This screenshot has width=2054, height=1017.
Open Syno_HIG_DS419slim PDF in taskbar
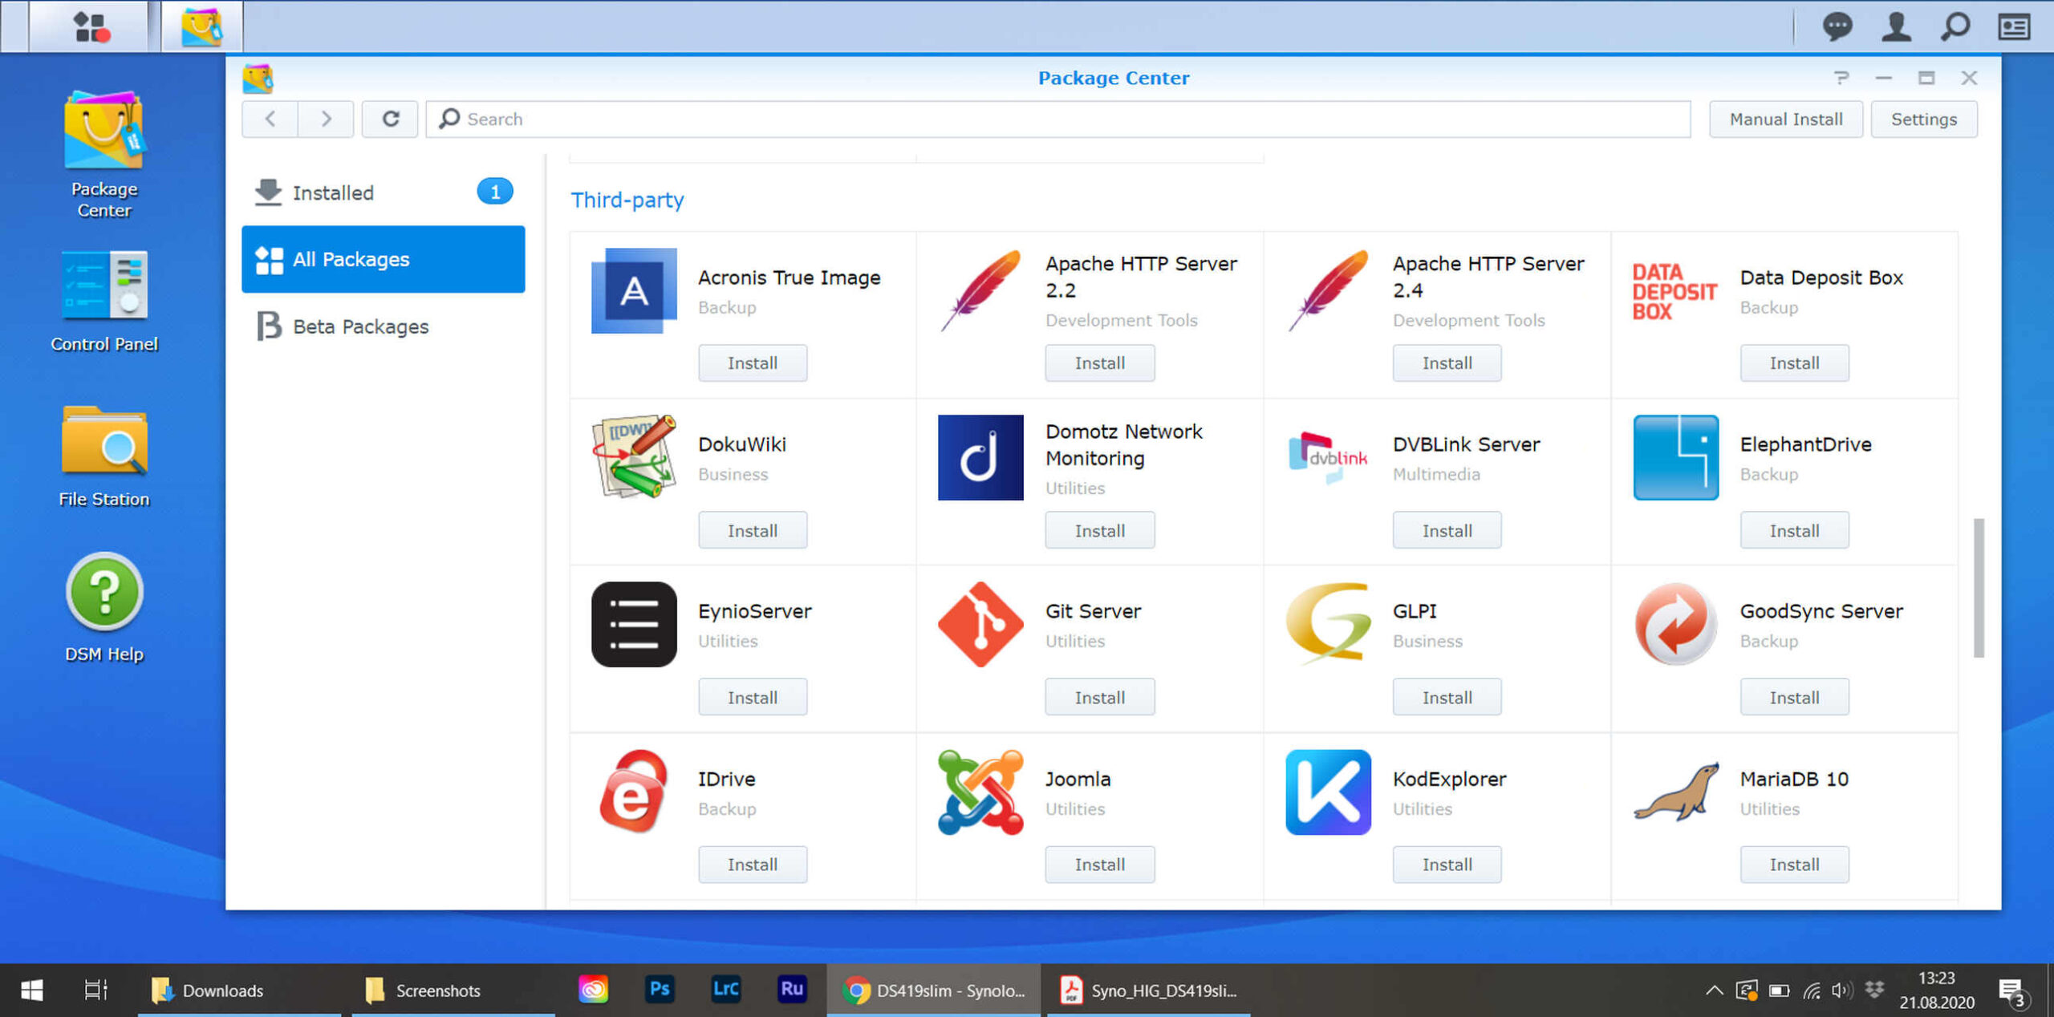pos(1148,990)
